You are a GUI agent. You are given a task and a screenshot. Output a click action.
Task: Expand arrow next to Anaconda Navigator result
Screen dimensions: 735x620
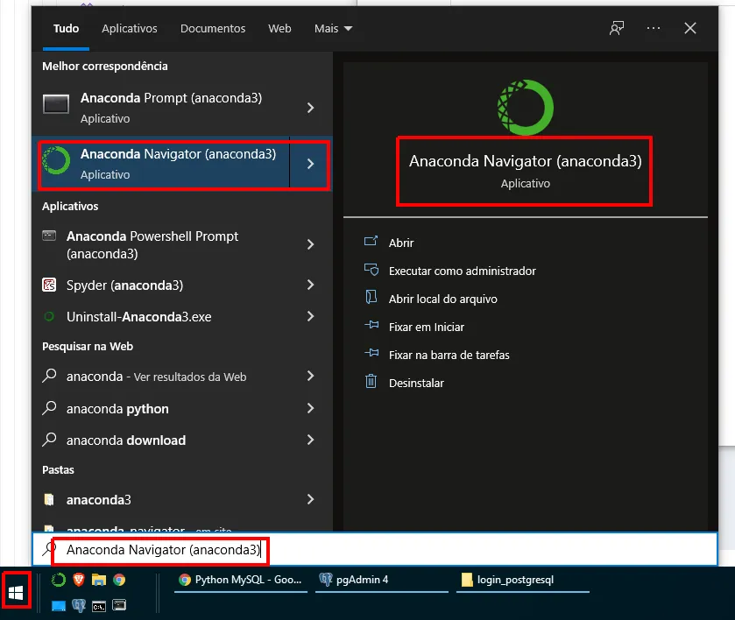coord(310,164)
